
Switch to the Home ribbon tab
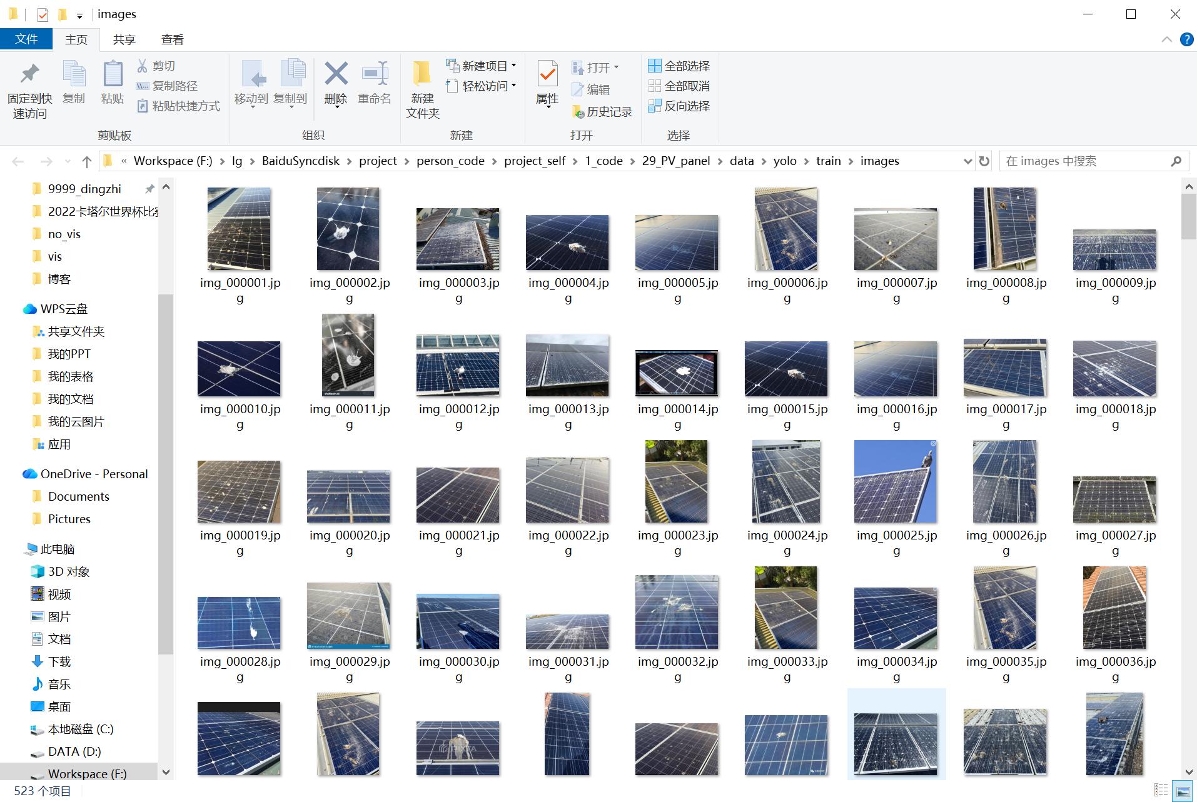point(76,39)
